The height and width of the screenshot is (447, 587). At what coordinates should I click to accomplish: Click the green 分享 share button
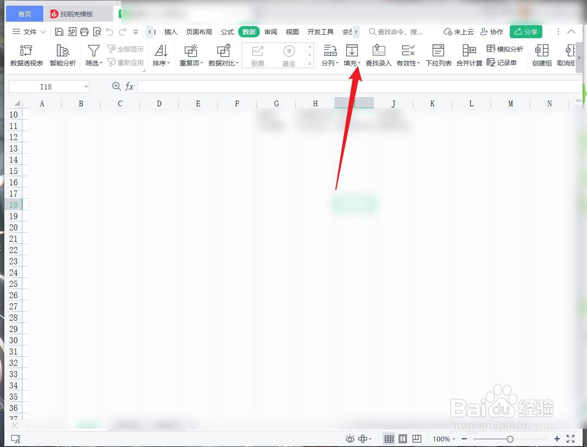point(526,32)
